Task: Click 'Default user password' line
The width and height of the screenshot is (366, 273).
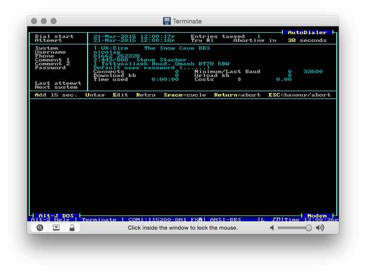Action: (151, 68)
